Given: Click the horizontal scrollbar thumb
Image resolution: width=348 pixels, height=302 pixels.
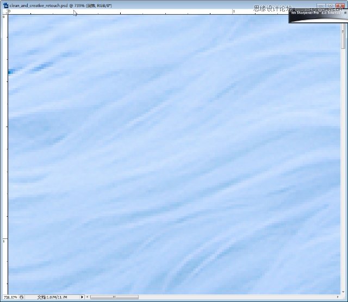Looking at the screenshot, I should 115,297.
